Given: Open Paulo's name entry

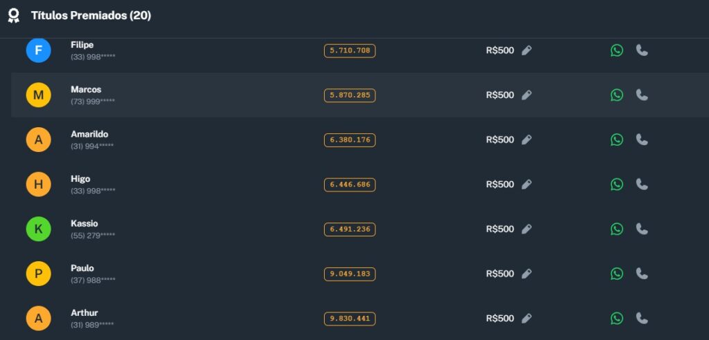Looking at the screenshot, I should coord(82,268).
